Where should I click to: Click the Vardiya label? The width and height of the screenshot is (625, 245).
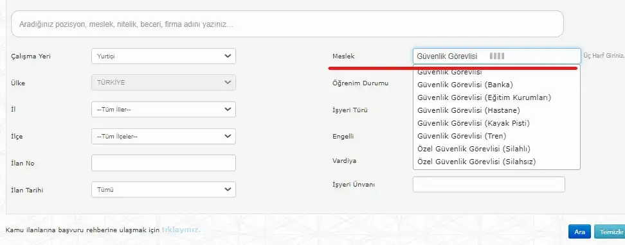(345, 161)
